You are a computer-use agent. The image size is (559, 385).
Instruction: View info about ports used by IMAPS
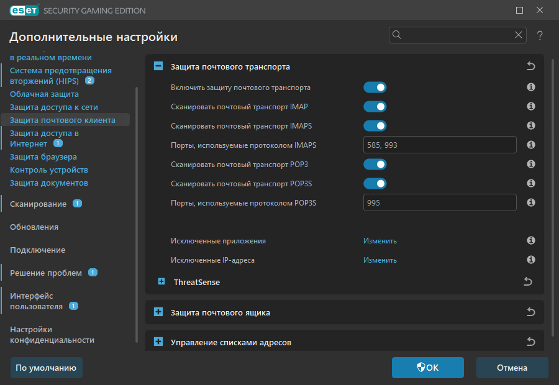pyautogui.click(x=531, y=145)
